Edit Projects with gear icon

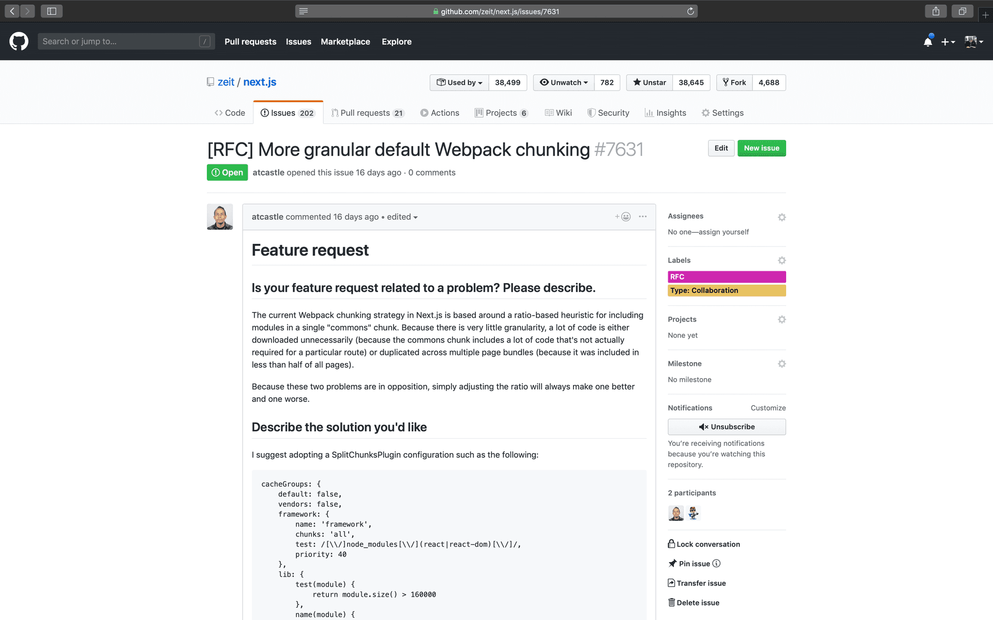point(781,319)
